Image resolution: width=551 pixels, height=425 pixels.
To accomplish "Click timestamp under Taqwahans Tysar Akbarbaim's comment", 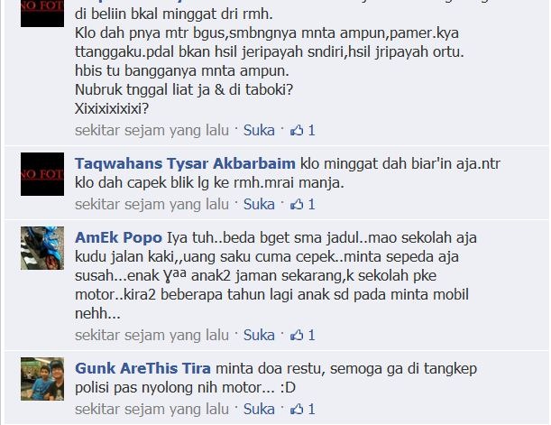I will (152, 204).
